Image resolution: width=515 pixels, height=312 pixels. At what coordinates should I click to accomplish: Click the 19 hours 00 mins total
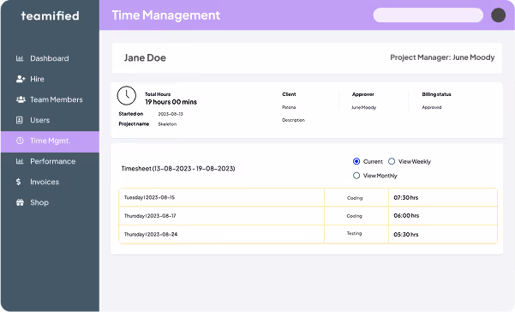(171, 102)
